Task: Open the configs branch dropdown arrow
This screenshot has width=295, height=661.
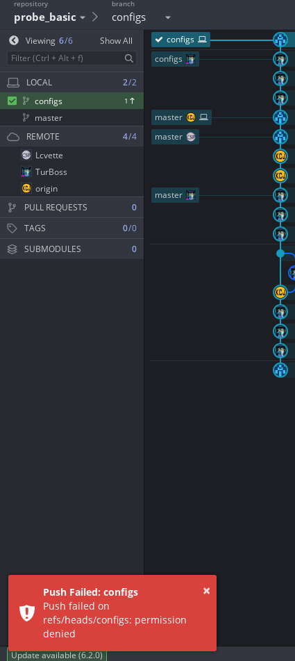Action: pyautogui.click(x=168, y=18)
